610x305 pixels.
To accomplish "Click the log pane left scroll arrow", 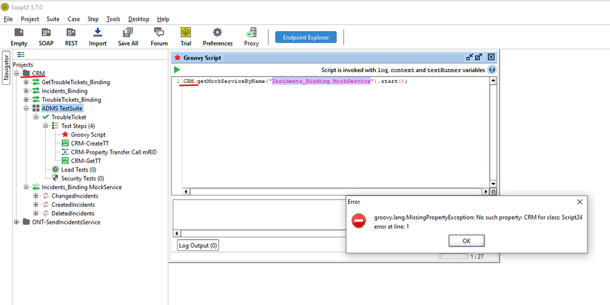I will click(176, 233).
